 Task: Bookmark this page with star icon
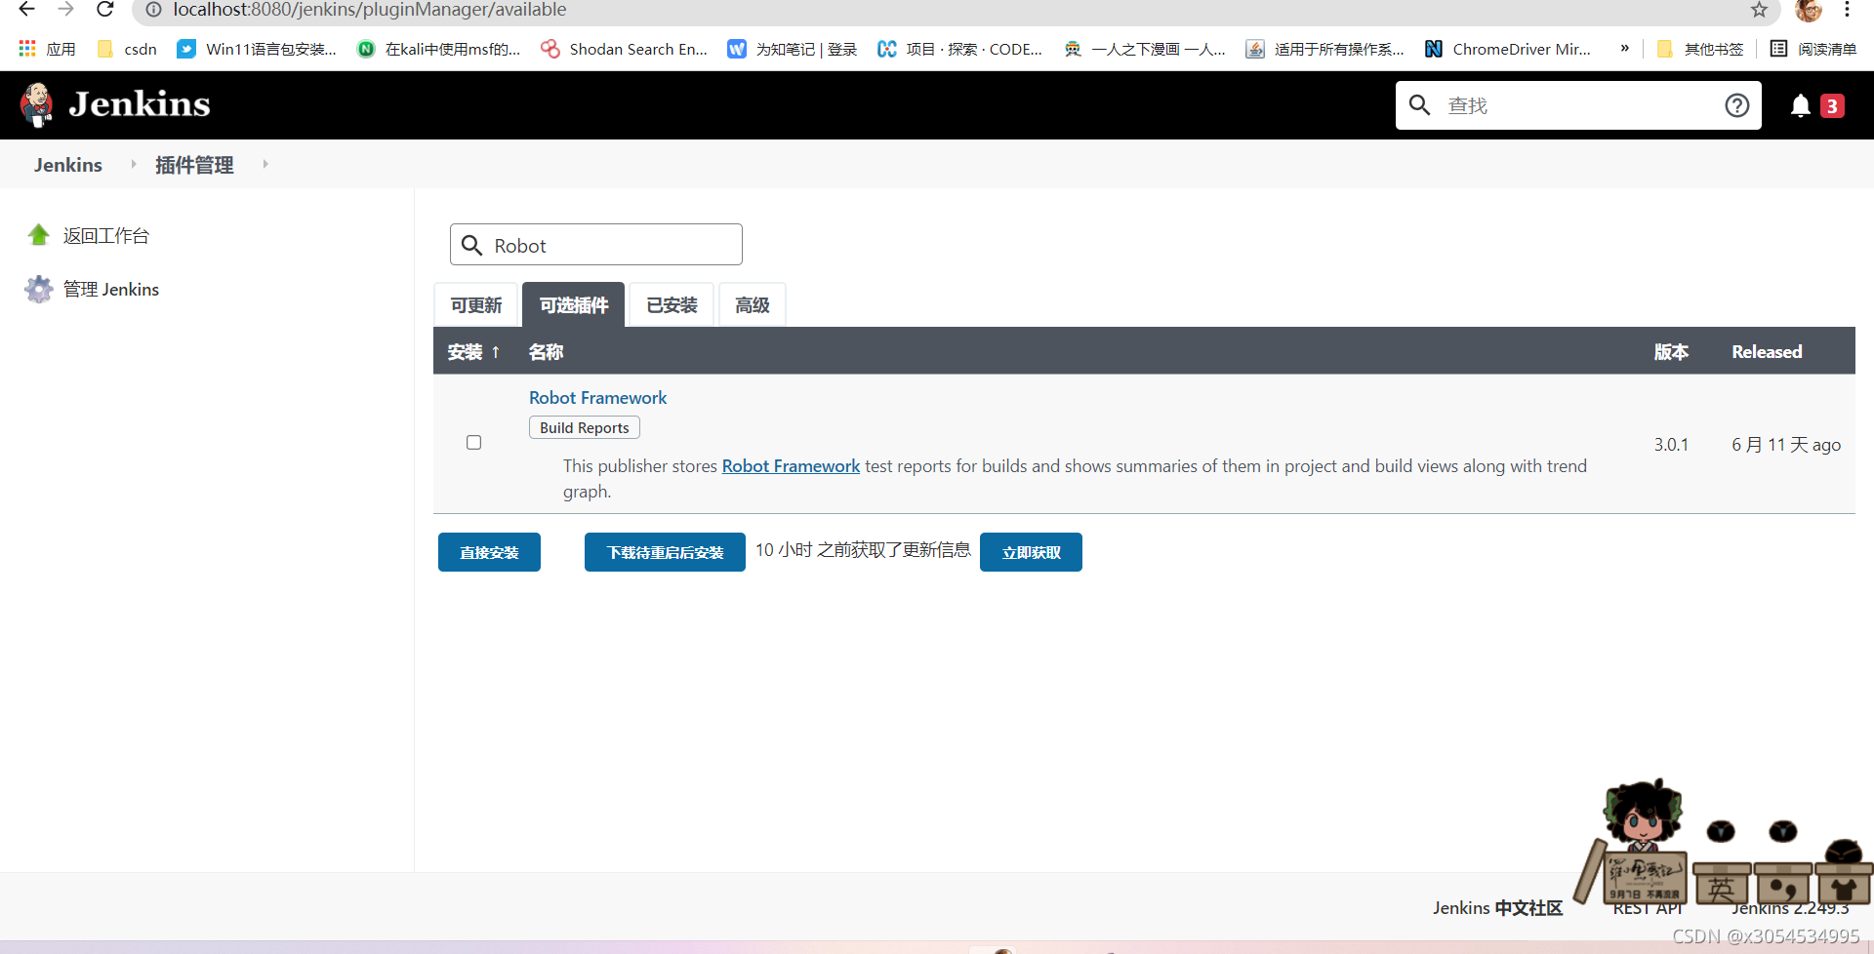pos(1759,10)
